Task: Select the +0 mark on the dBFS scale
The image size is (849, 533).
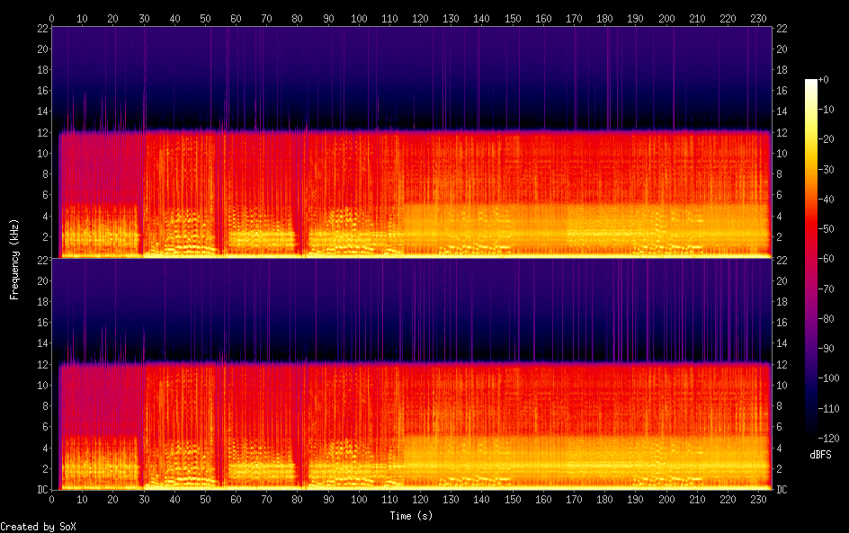Action: click(824, 80)
